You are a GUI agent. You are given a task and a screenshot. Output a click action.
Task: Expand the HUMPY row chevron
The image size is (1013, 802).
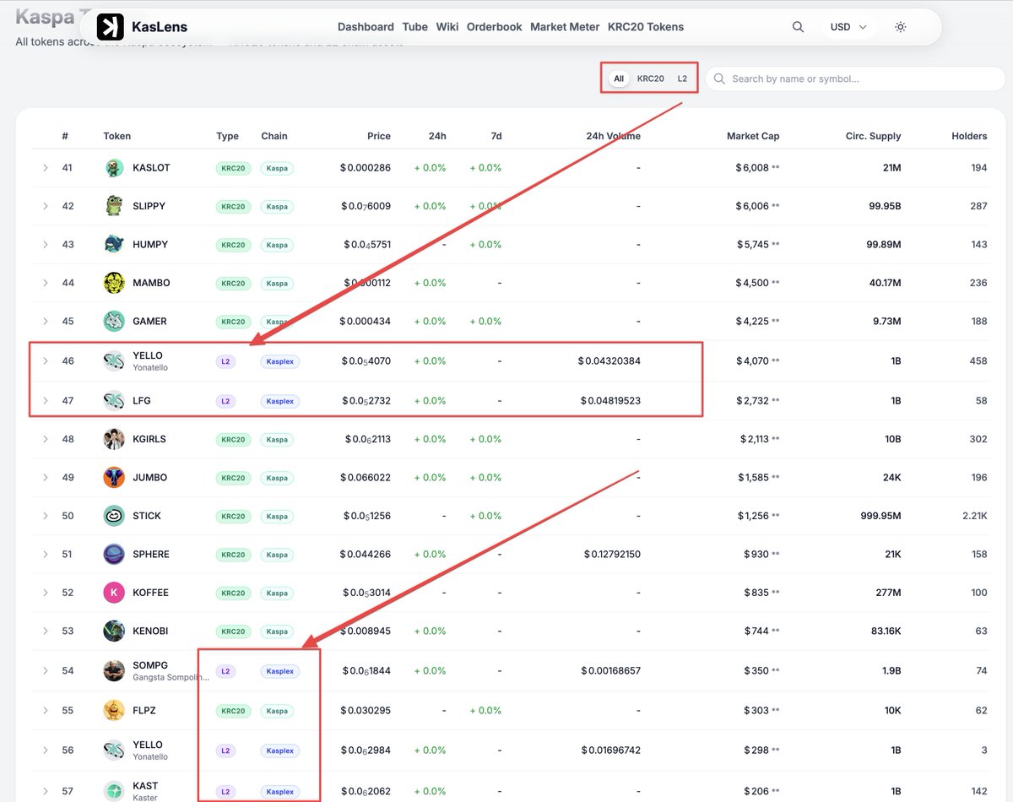[46, 245]
